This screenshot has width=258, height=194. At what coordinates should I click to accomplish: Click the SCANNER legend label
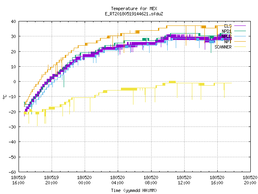(x=223, y=47)
